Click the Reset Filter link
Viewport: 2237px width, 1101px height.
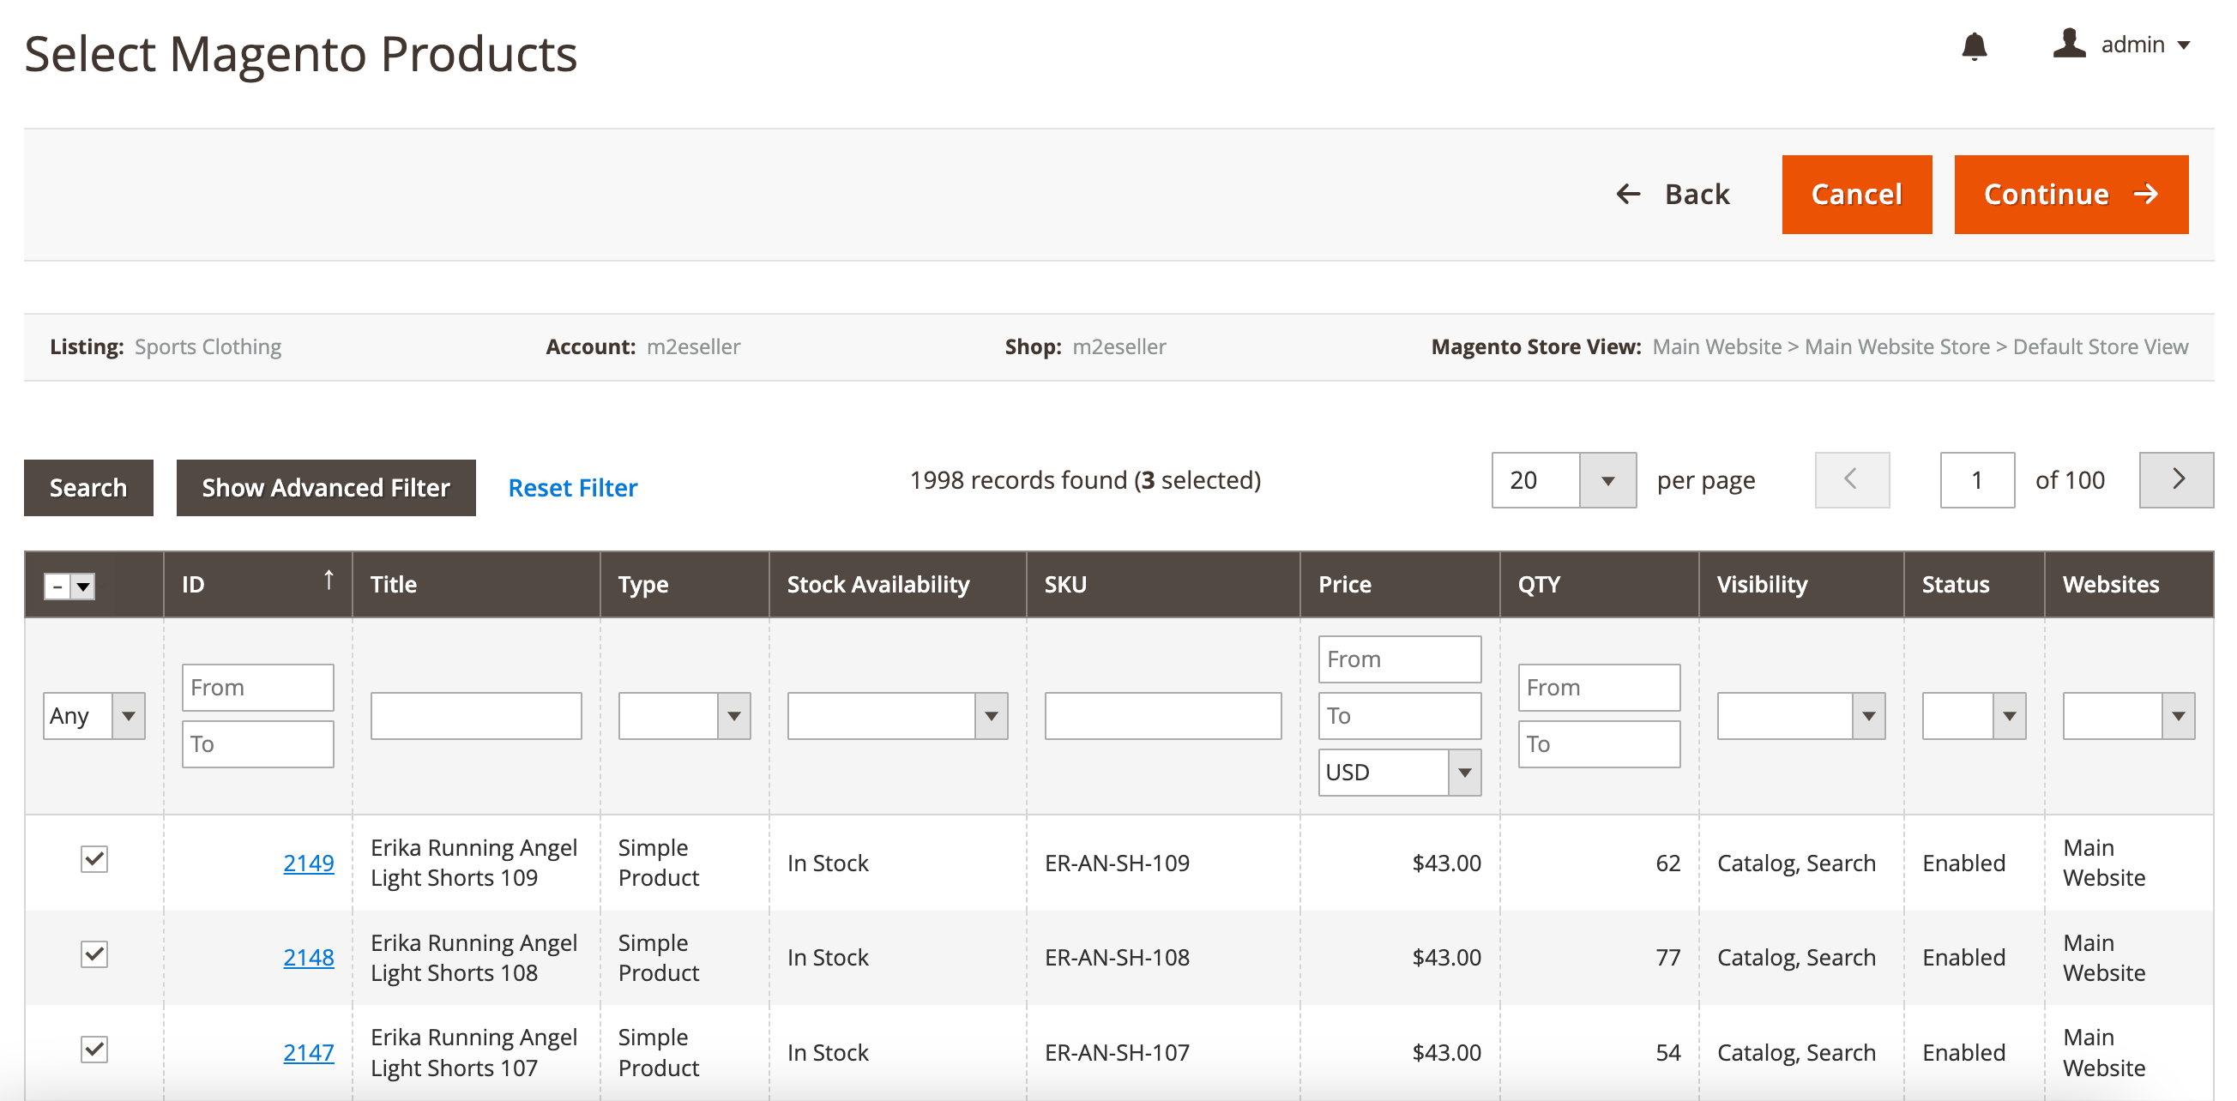coord(572,488)
